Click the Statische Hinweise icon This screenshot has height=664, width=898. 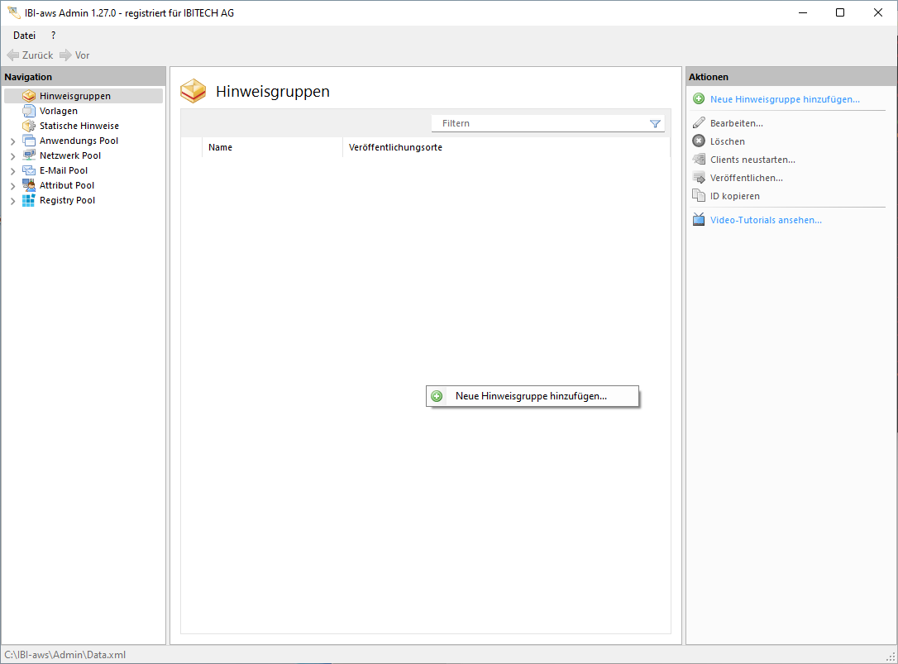tap(29, 126)
